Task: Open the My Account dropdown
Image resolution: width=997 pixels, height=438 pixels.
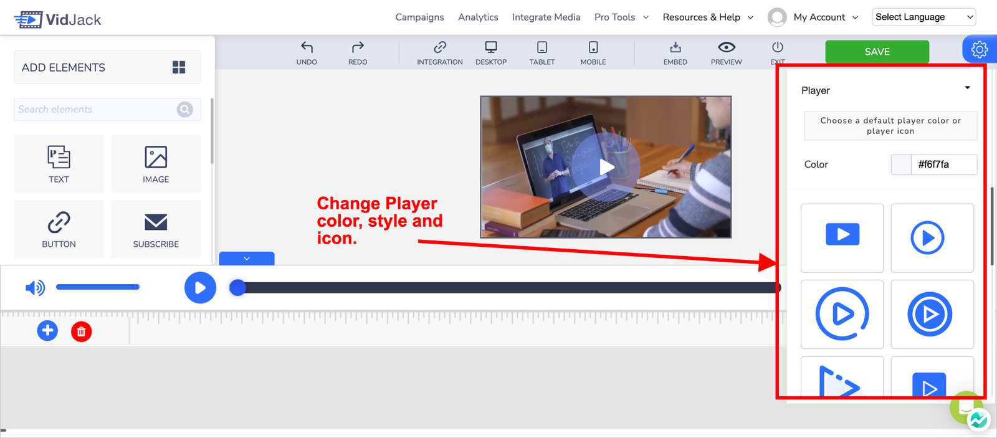Action: coord(826,17)
